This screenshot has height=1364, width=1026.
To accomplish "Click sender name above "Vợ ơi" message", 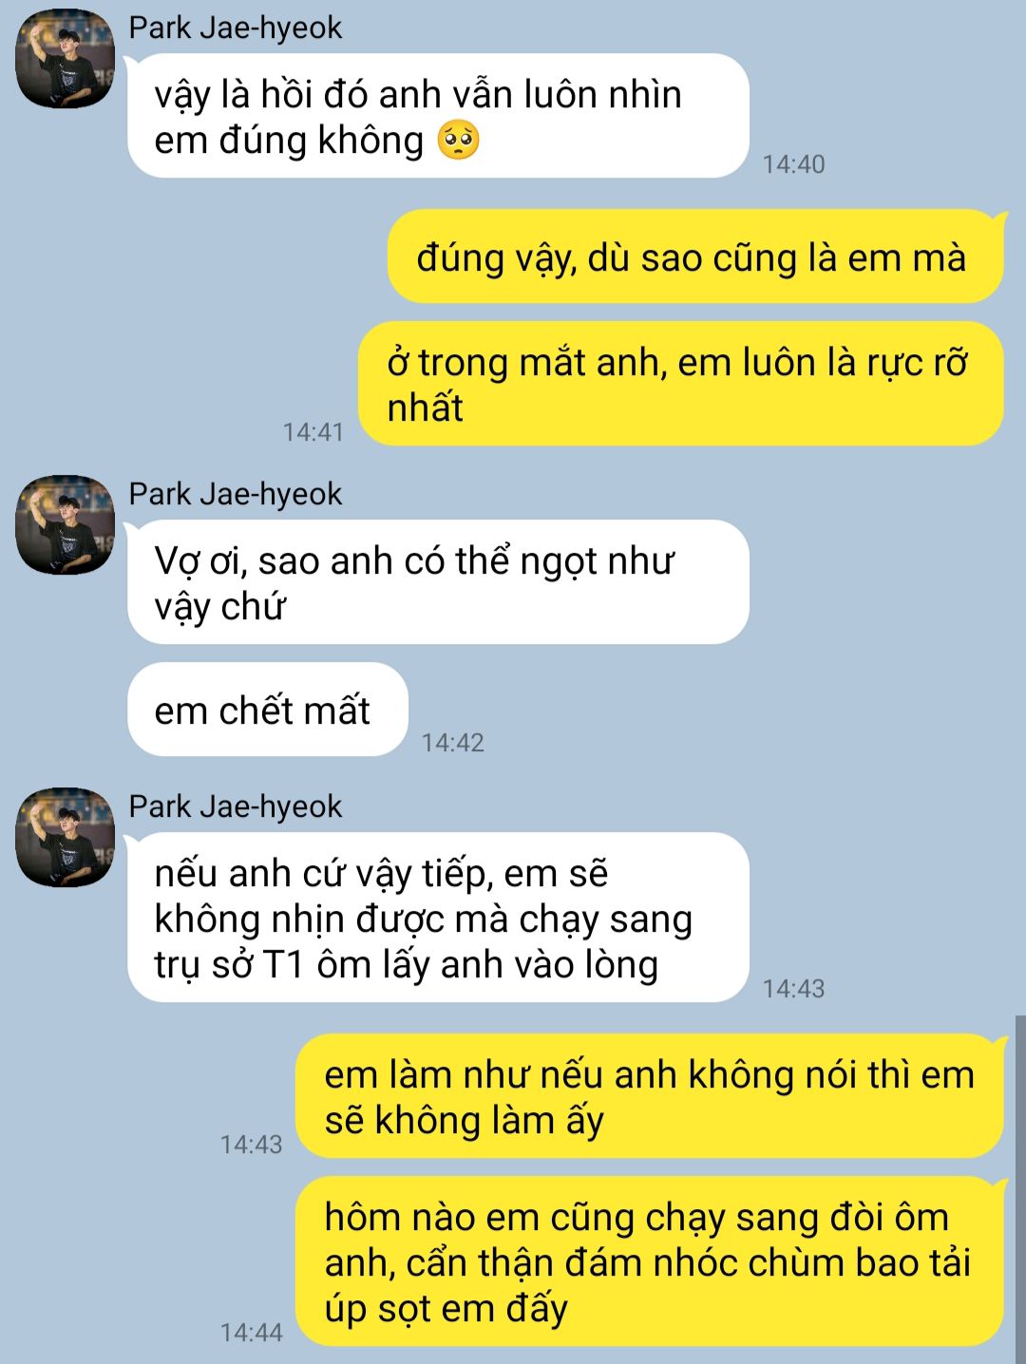I will click(235, 494).
